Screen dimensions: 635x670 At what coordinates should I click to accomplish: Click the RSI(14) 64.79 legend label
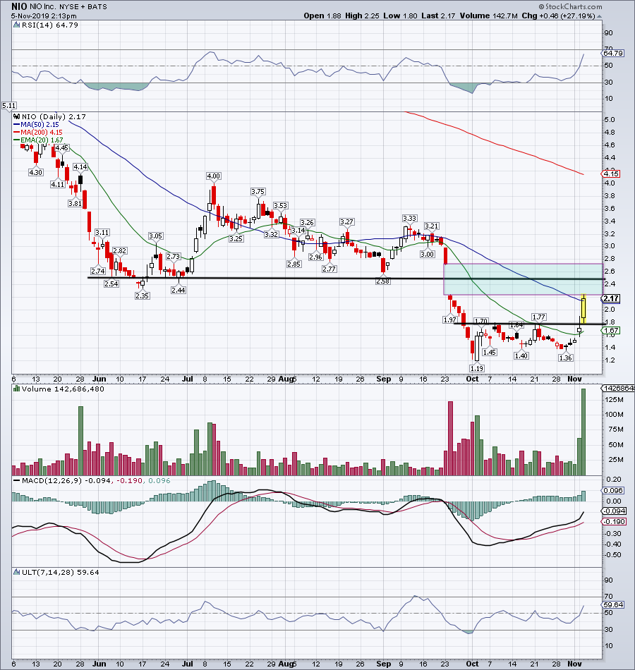[50, 25]
